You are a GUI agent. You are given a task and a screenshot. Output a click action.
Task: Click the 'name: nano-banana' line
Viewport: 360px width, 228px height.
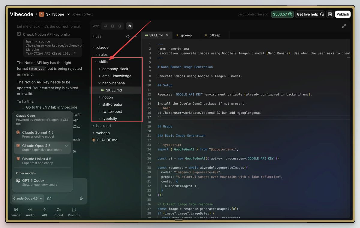pos(173,49)
